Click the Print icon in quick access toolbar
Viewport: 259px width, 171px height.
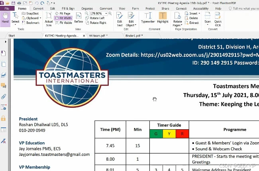(19, 3)
